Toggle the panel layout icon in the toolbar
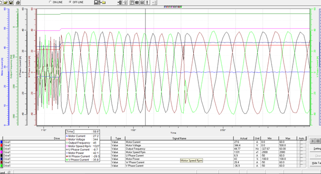The width and height of the screenshot is (321, 174). [x=132, y=2]
